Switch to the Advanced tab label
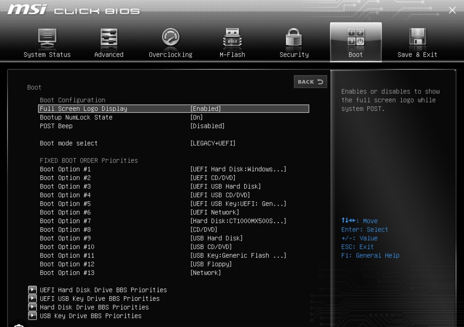This screenshot has width=464, height=327. pyautogui.click(x=109, y=55)
